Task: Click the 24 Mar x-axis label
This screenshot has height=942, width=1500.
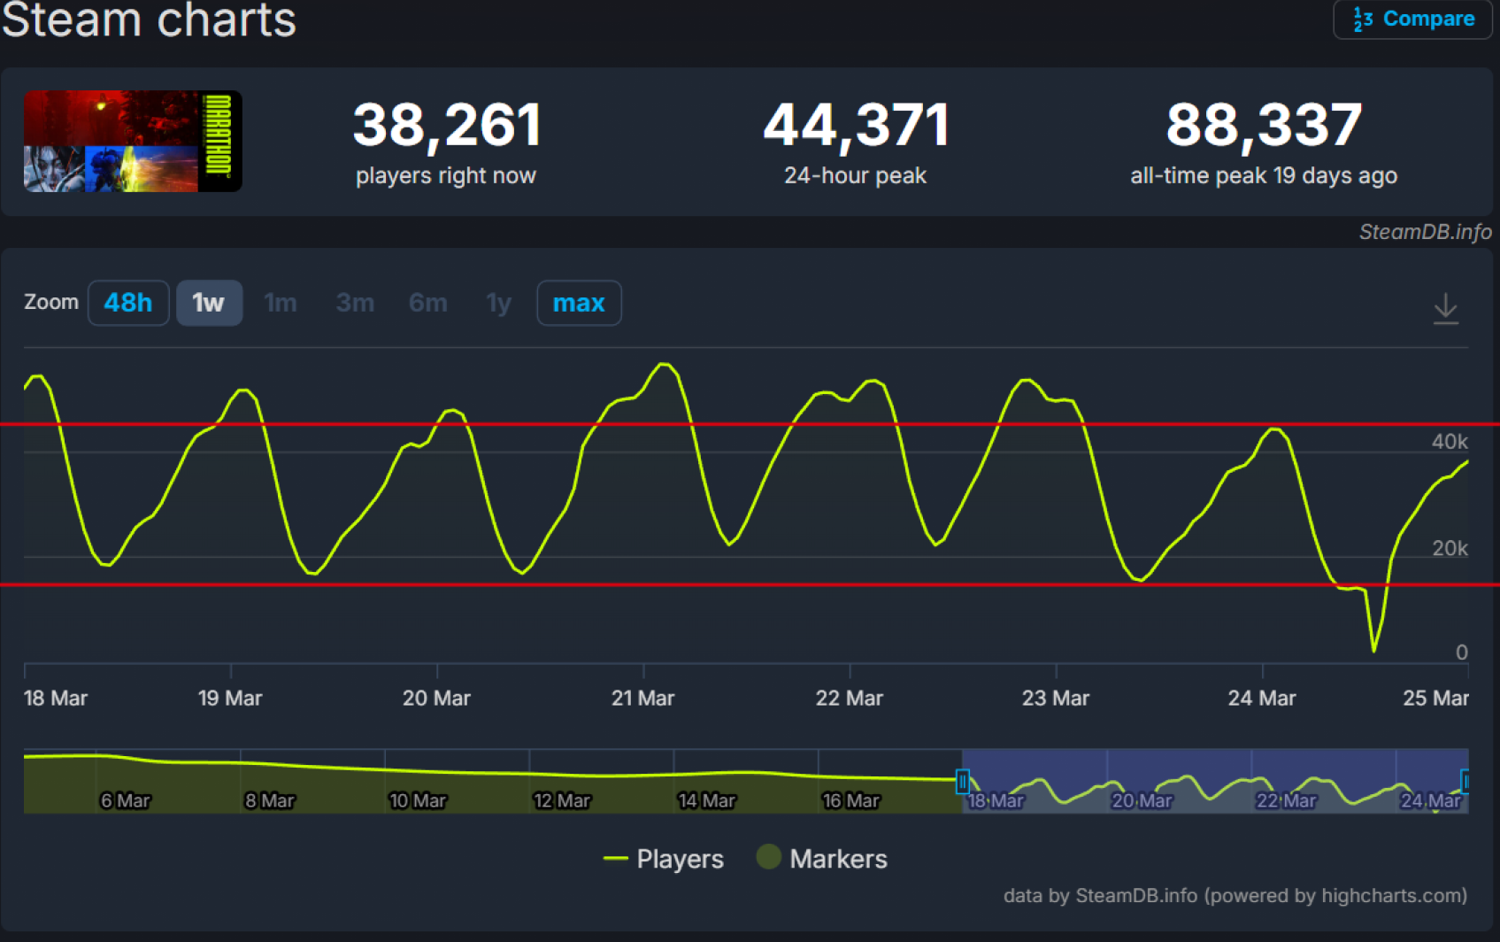Action: 1261,699
